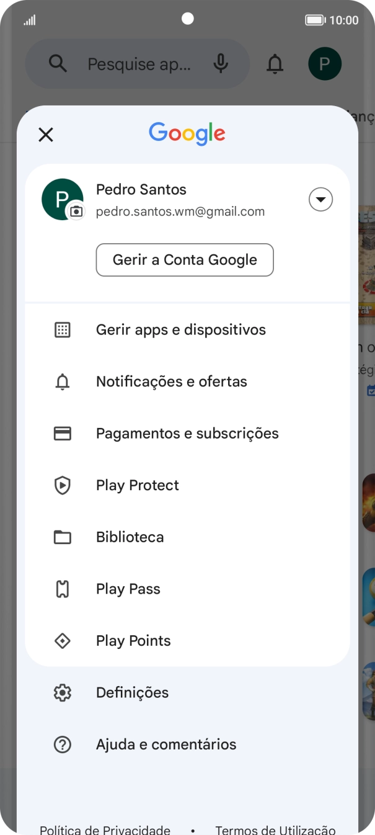Tap the help question mark icon
Image resolution: width=375 pixels, height=835 pixels.
(63, 744)
